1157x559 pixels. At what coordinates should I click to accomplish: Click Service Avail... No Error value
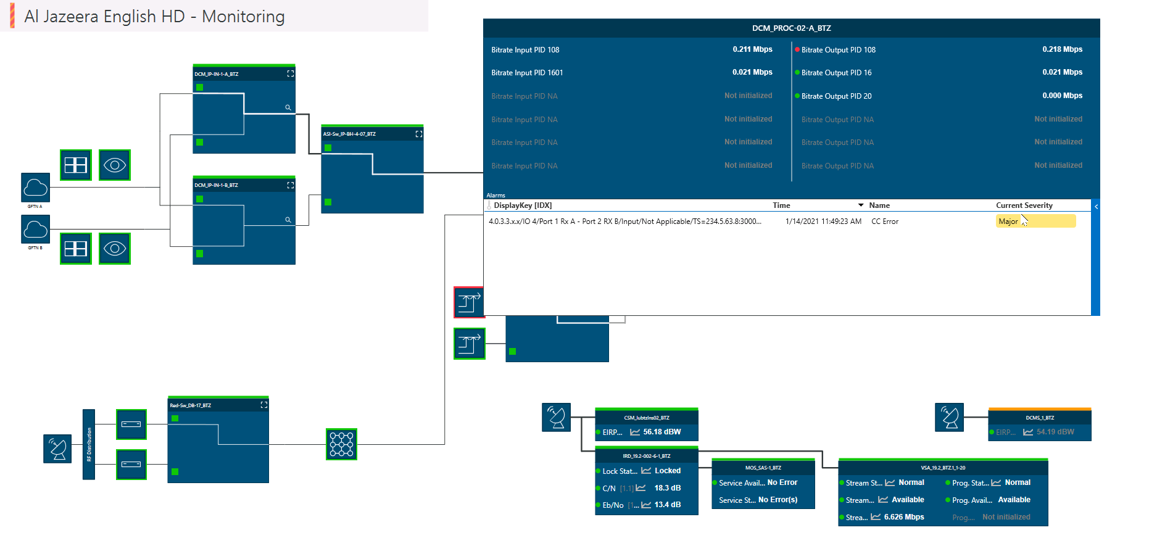[x=782, y=482]
